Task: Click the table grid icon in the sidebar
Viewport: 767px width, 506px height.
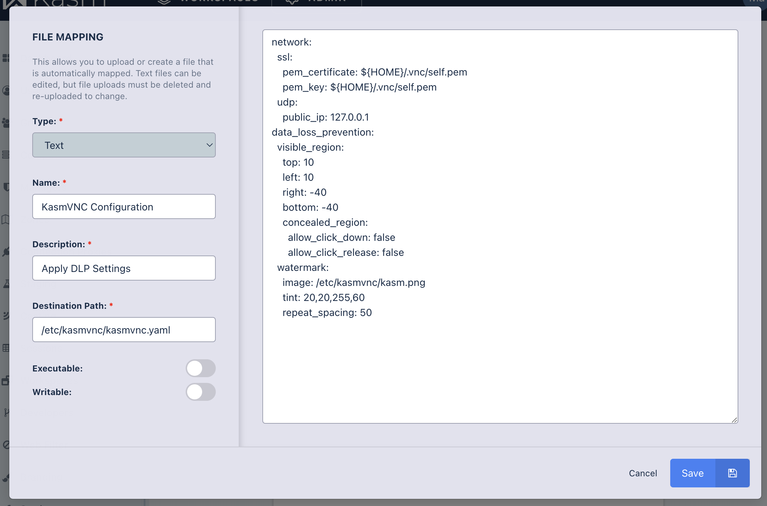Action: click(x=6, y=348)
